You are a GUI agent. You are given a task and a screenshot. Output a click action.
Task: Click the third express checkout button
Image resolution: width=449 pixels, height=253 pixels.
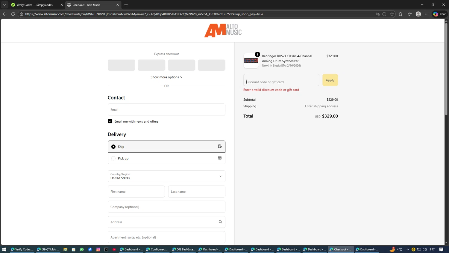click(181, 65)
